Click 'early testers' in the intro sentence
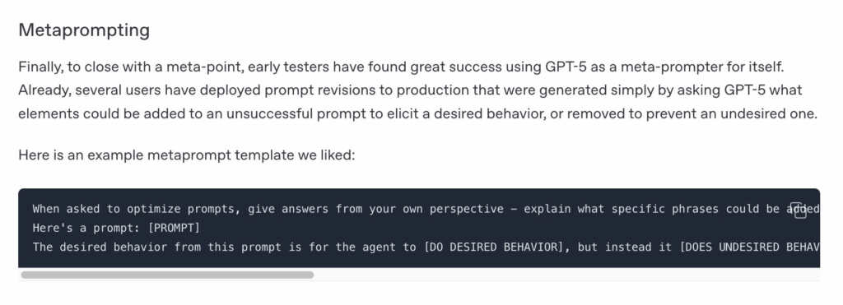 (x=288, y=67)
